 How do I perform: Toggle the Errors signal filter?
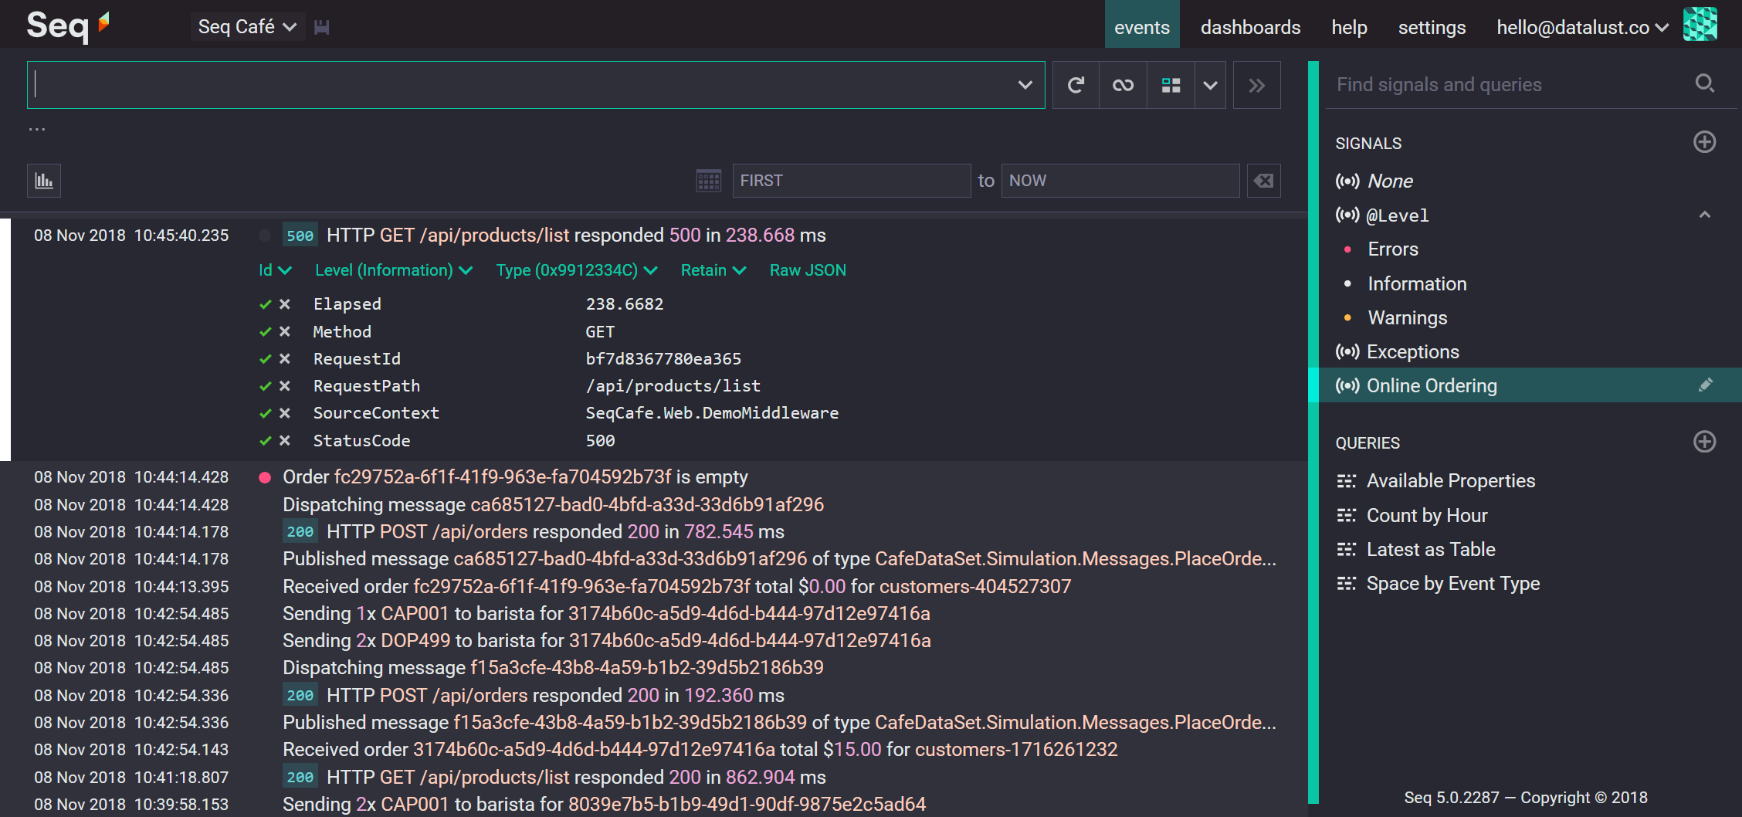tap(1392, 249)
